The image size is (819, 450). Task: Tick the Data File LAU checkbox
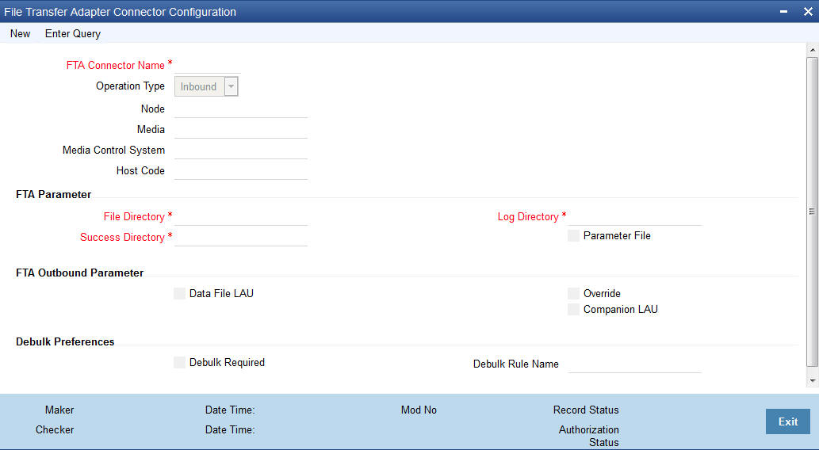180,293
